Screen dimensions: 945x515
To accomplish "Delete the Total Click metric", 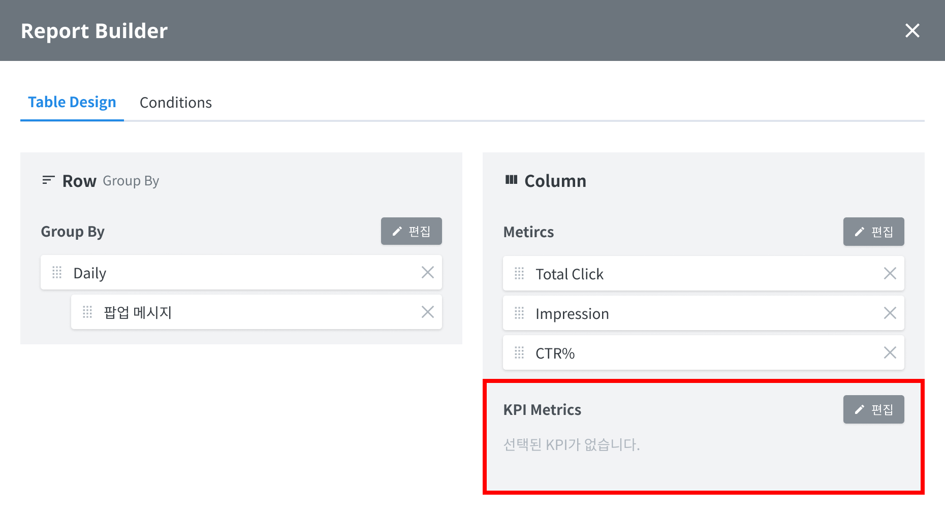I will (x=890, y=274).
